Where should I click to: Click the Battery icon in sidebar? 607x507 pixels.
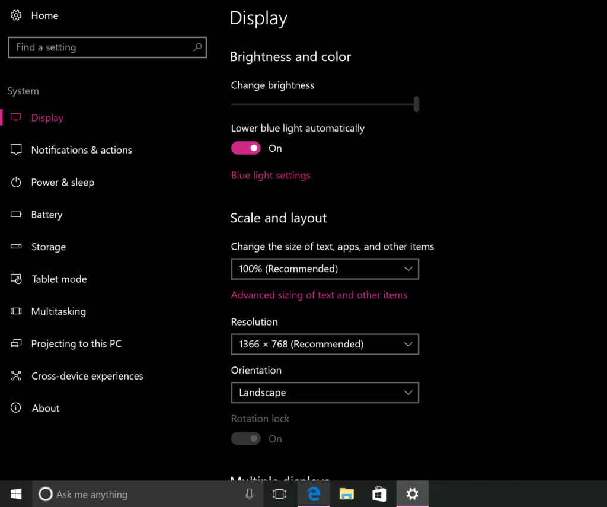click(16, 214)
